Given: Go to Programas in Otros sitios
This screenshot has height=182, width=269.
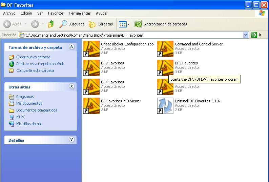Looking at the screenshot, I should tap(25, 97).
